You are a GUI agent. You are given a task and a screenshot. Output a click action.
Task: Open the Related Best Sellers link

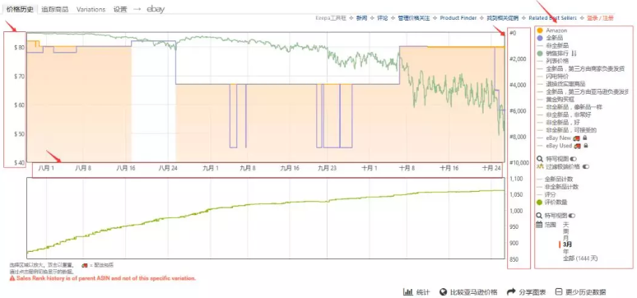(552, 18)
